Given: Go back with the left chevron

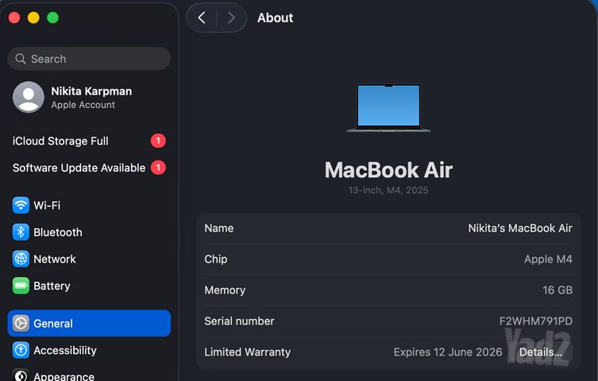Looking at the screenshot, I should click(202, 17).
